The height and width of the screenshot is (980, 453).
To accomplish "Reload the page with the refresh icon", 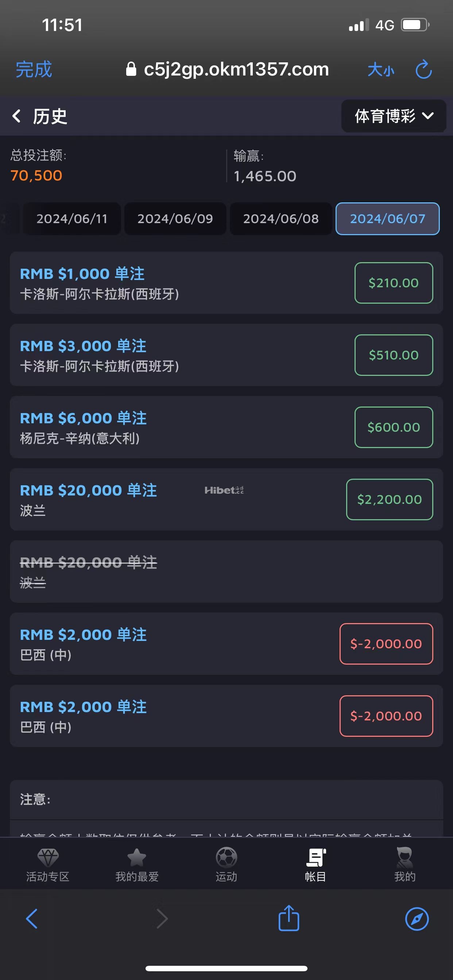I will coord(423,70).
